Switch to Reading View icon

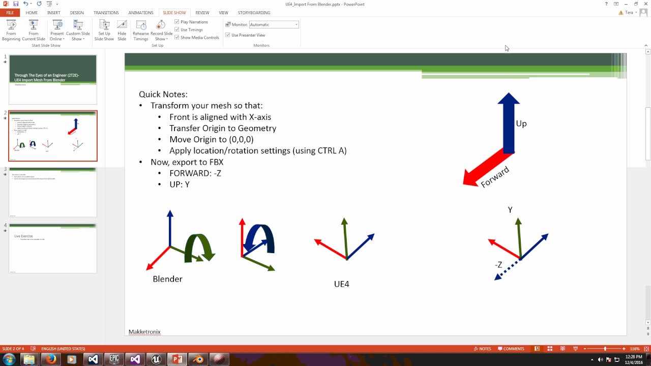563,349
